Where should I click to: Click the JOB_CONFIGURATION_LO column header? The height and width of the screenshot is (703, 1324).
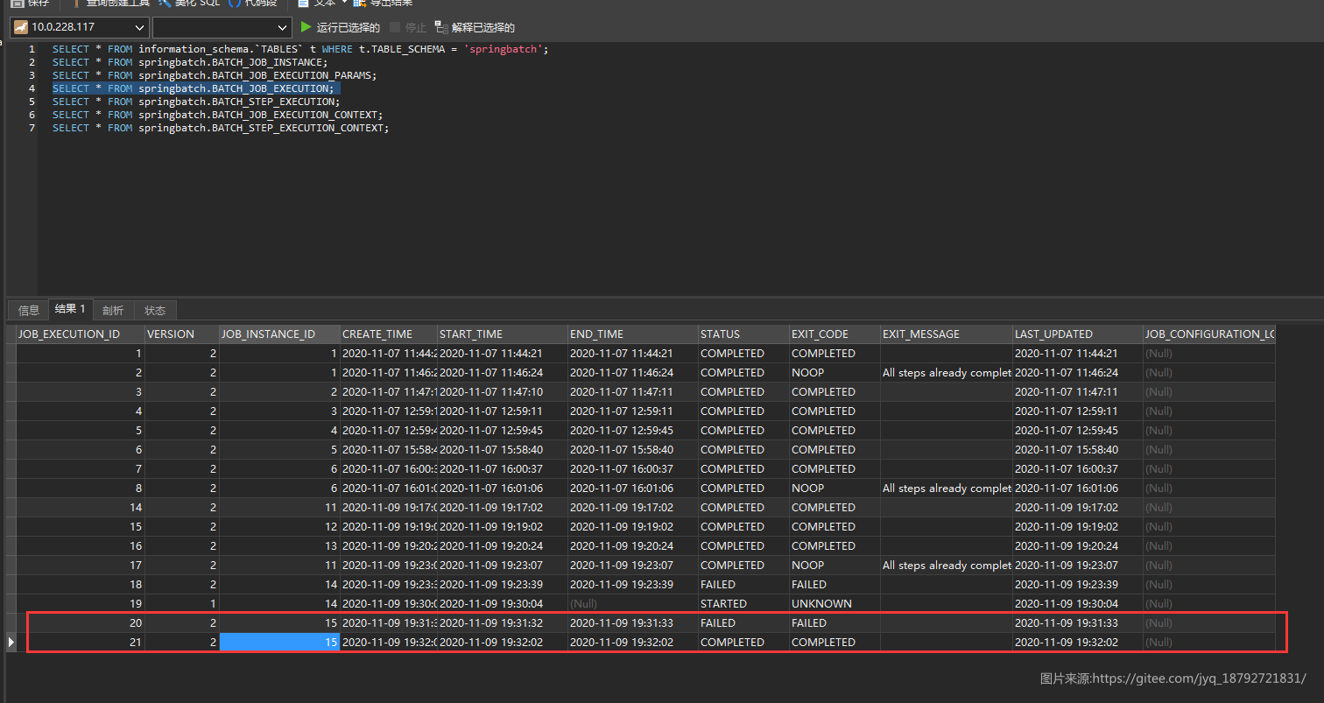click(1209, 334)
